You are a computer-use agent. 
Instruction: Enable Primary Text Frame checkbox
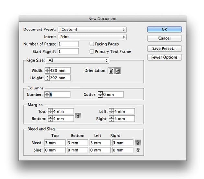tap(92, 51)
